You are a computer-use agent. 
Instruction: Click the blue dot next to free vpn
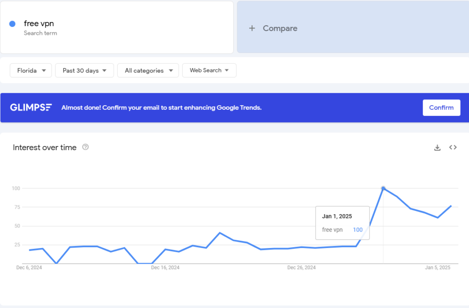click(x=12, y=23)
